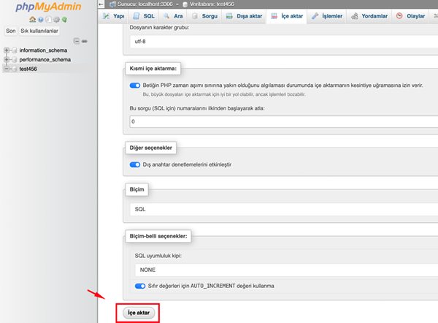This screenshot has width=438, height=323.
Task: Expand performance_schema tree node
Action: tap(7, 60)
